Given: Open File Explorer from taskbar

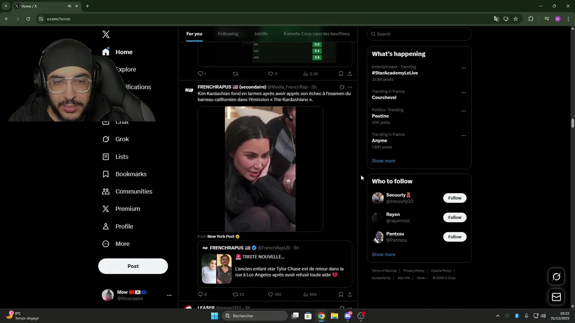Looking at the screenshot, I should pyautogui.click(x=334, y=316).
